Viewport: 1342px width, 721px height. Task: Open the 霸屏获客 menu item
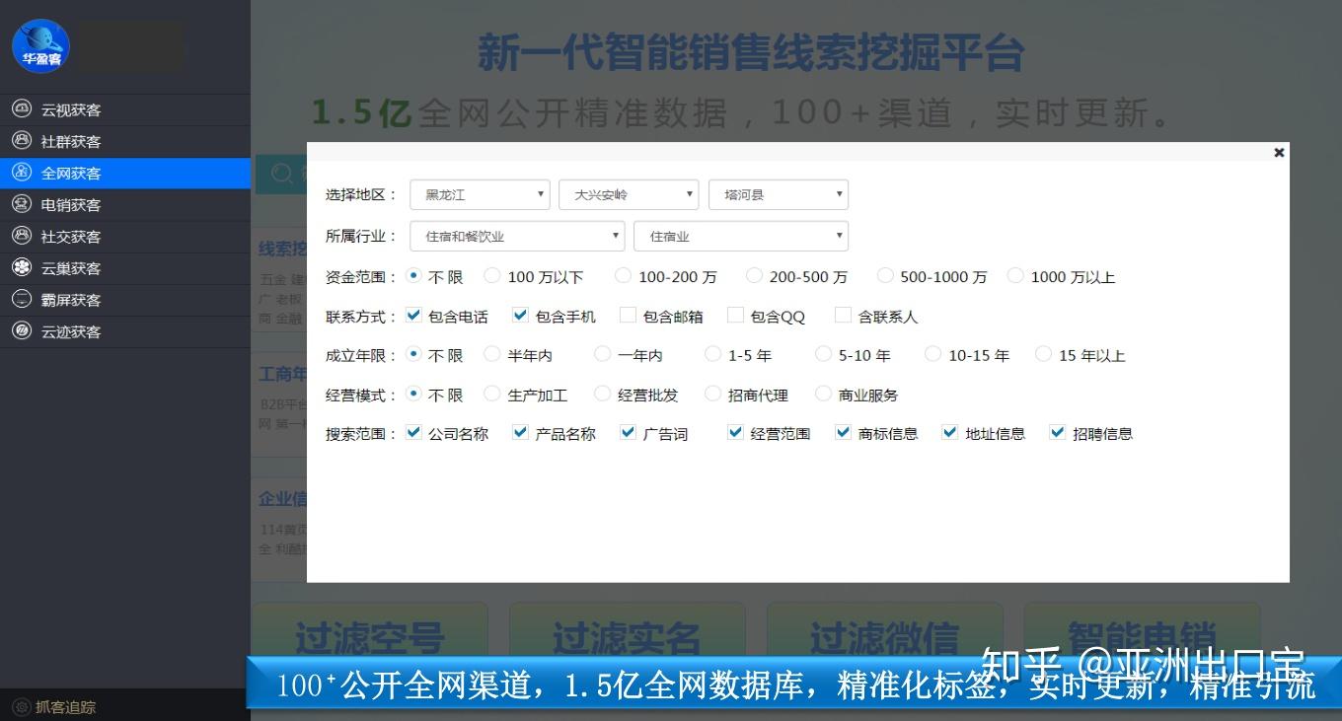pyautogui.click(x=125, y=299)
